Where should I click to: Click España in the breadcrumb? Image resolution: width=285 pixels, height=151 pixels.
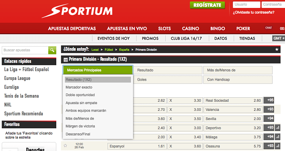[124, 50]
